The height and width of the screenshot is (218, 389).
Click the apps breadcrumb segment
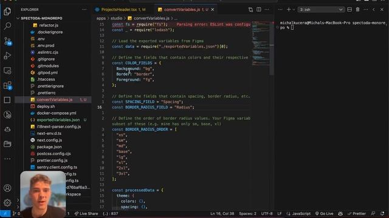pos(101,18)
